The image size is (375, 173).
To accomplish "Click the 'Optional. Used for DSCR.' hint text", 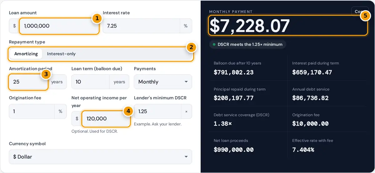I will (94, 131).
